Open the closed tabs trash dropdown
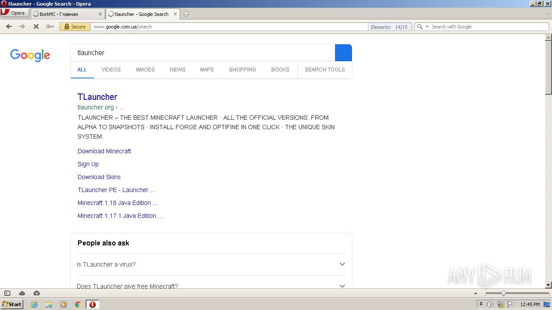The width and height of the screenshot is (552, 310). 548,14
